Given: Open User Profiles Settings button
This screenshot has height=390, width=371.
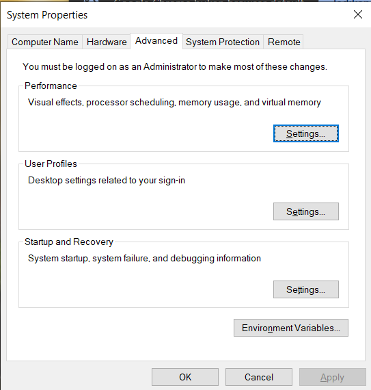Looking at the screenshot, I should (x=306, y=211).
